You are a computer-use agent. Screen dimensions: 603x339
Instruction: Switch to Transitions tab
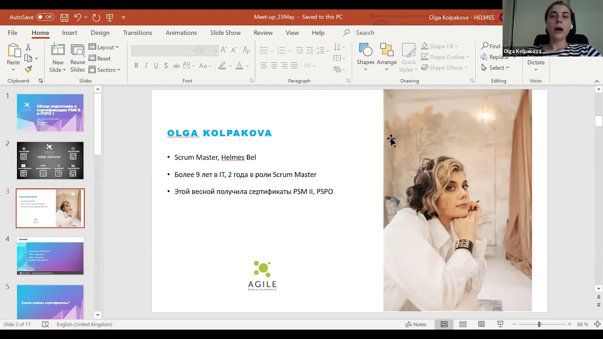click(138, 32)
